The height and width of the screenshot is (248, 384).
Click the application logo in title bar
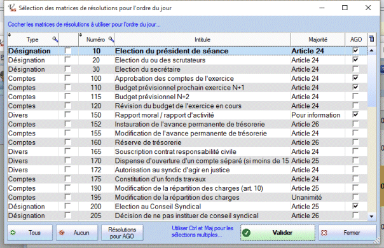point(12,8)
